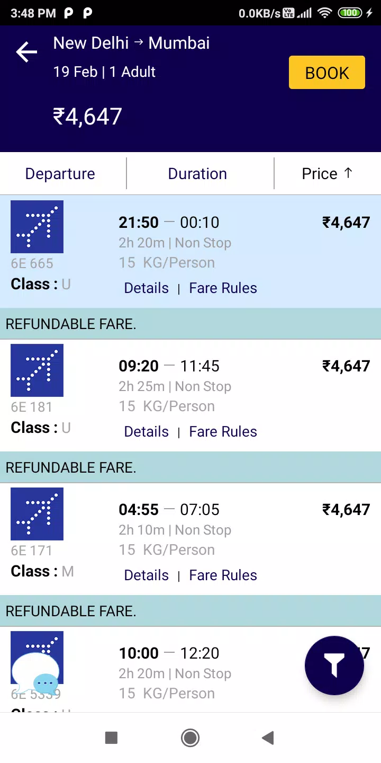
Task: Open Fare Rules for the 21:50 flight
Action: pos(223,288)
